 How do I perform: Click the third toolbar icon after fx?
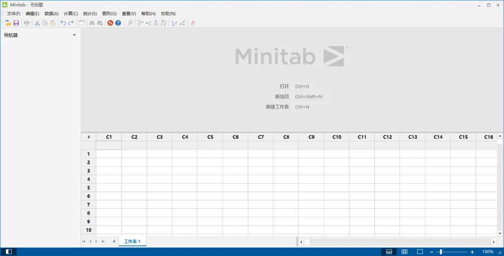[156, 23]
